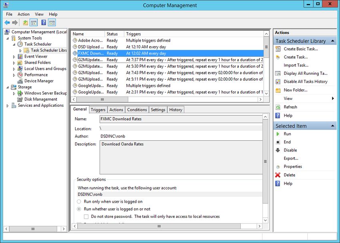Expand the Performance tree node
This screenshot has height=243, width=340.
click(x=14, y=75)
